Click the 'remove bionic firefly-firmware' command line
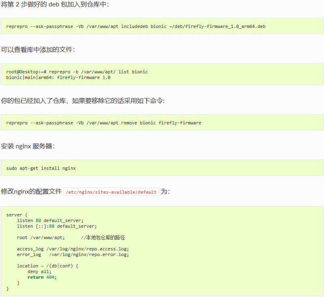The height and width of the screenshot is (297, 324). pyautogui.click(x=104, y=123)
